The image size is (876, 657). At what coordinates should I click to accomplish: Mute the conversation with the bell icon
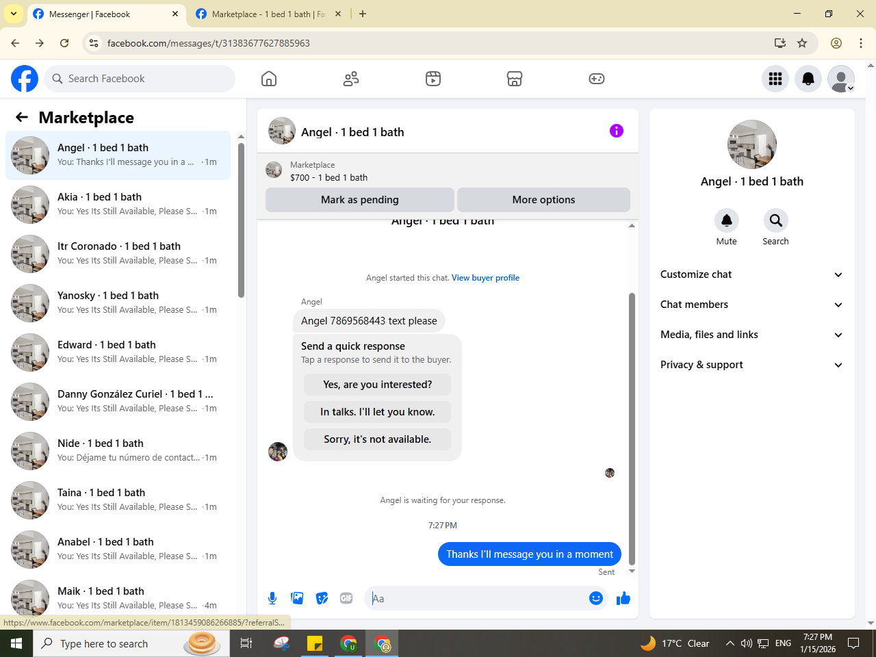tap(727, 220)
